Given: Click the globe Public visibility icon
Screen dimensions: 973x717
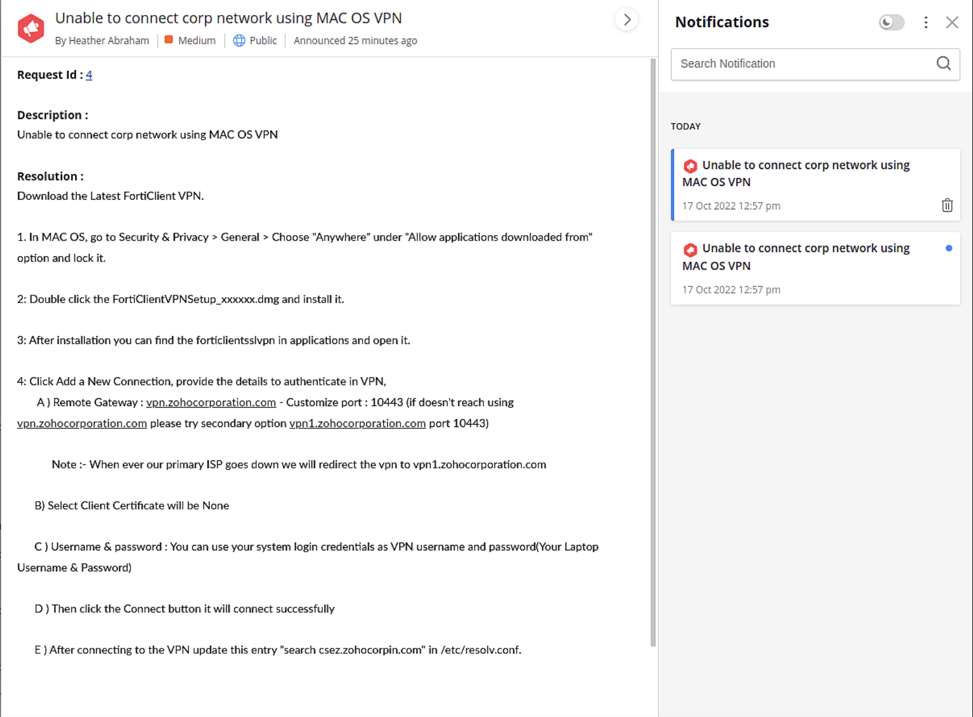Looking at the screenshot, I should point(239,40).
